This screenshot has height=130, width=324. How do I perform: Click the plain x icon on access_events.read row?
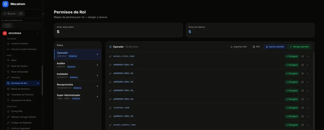(x=308, y=125)
